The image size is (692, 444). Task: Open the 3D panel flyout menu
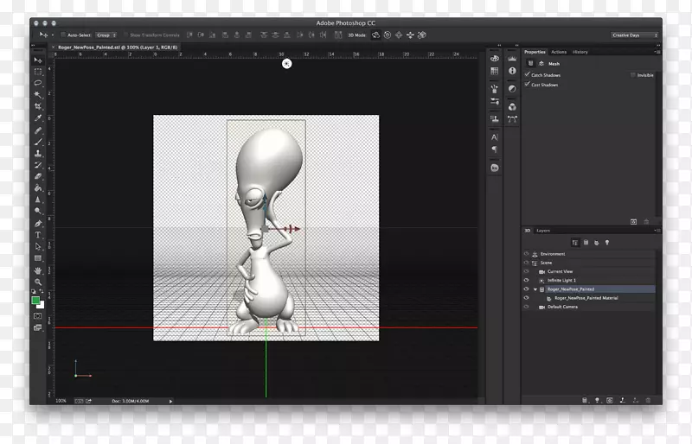(657, 230)
